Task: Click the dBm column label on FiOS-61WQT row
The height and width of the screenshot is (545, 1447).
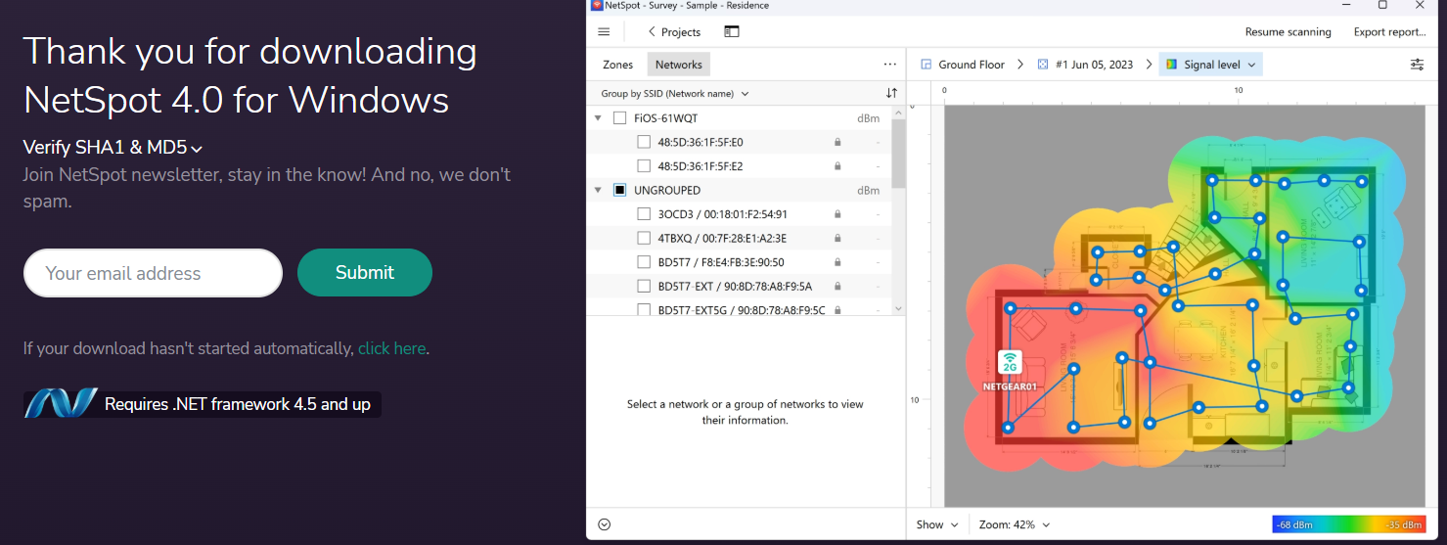Action: [x=868, y=118]
